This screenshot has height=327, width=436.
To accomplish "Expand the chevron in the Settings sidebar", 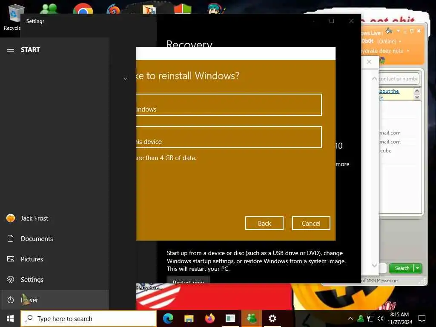I will tap(125, 79).
